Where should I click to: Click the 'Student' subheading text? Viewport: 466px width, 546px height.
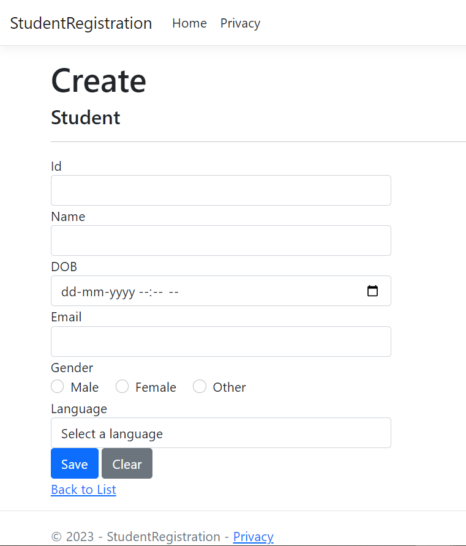click(x=85, y=118)
